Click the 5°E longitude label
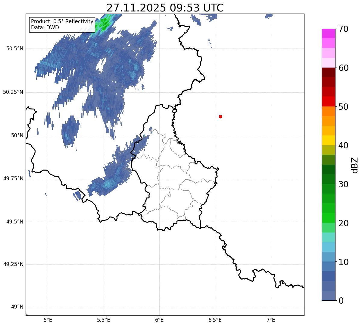The width and height of the screenshot is (362, 326). 48,320
